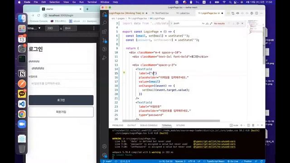The height and width of the screenshot is (163, 290).
Task: Expand the replace field in find widget
Action: [171, 24]
